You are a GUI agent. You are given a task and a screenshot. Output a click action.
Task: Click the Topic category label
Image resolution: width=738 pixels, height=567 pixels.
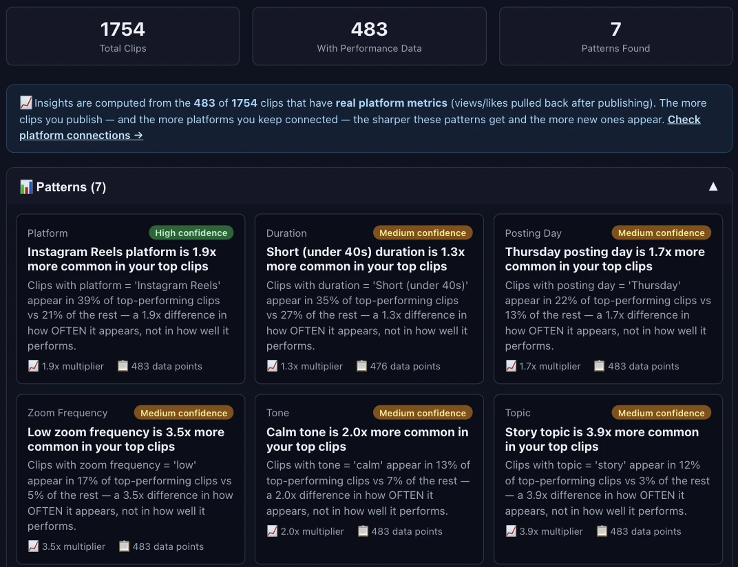pos(518,413)
